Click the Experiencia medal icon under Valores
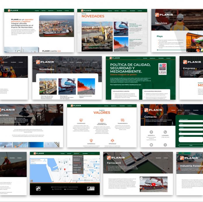 91,140
